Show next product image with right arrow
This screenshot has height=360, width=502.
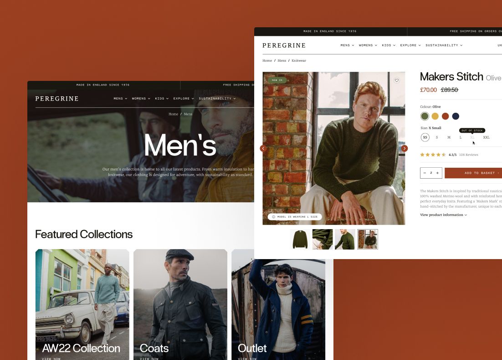[405, 148]
